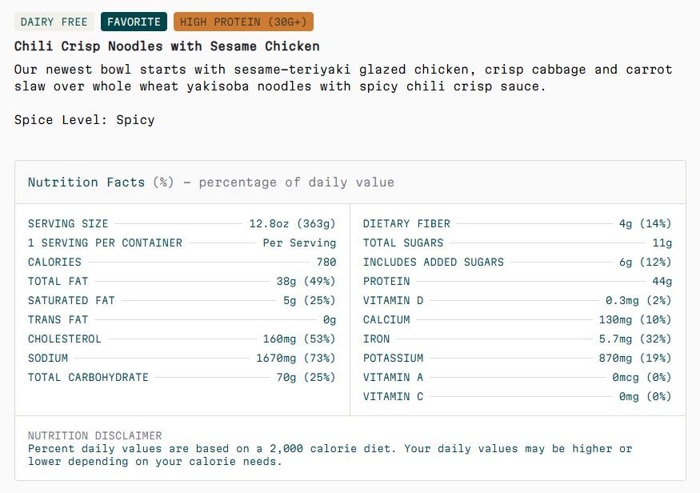This screenshot has height=493, width=700.
Task: Select the INCLUDES ADDED SUGARS row
Action: pyautogui.click(x=518, y=262)
